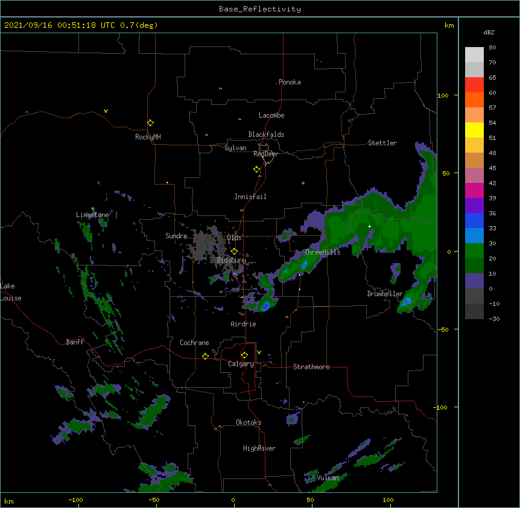This screenshot has width=520, height=508.
Task: Click the 80 value on dBZ legend
Action: [x=492, y=48]
